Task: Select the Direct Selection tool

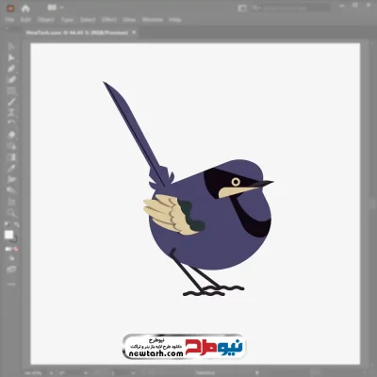Action: (x=11, y=57)
